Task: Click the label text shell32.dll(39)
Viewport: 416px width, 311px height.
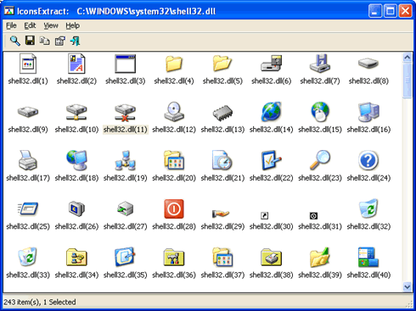Action: pos(320,275)
